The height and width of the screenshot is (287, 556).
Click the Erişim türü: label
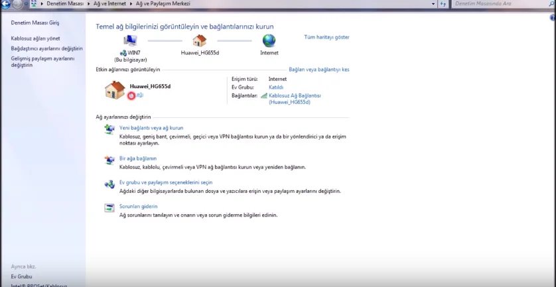tap(245, 79)
